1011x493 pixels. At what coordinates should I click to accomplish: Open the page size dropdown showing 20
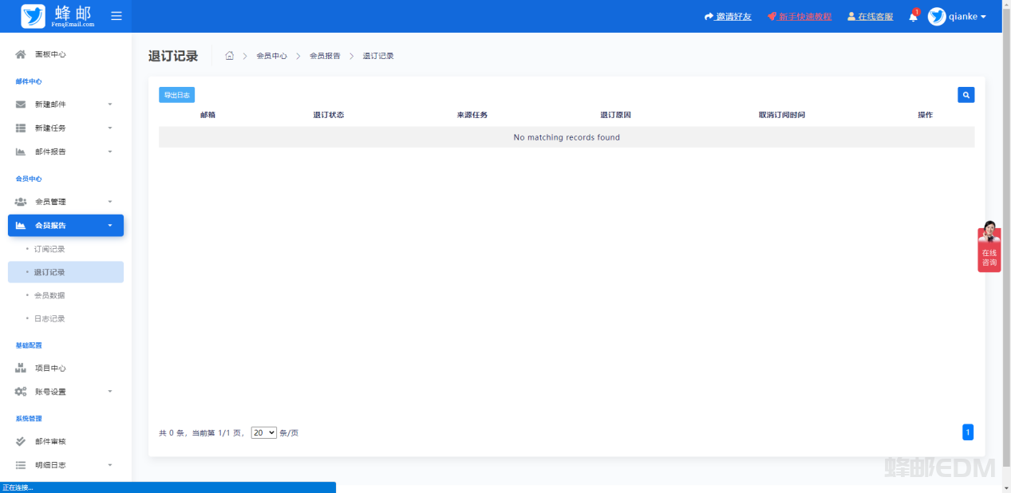(263, 432)
